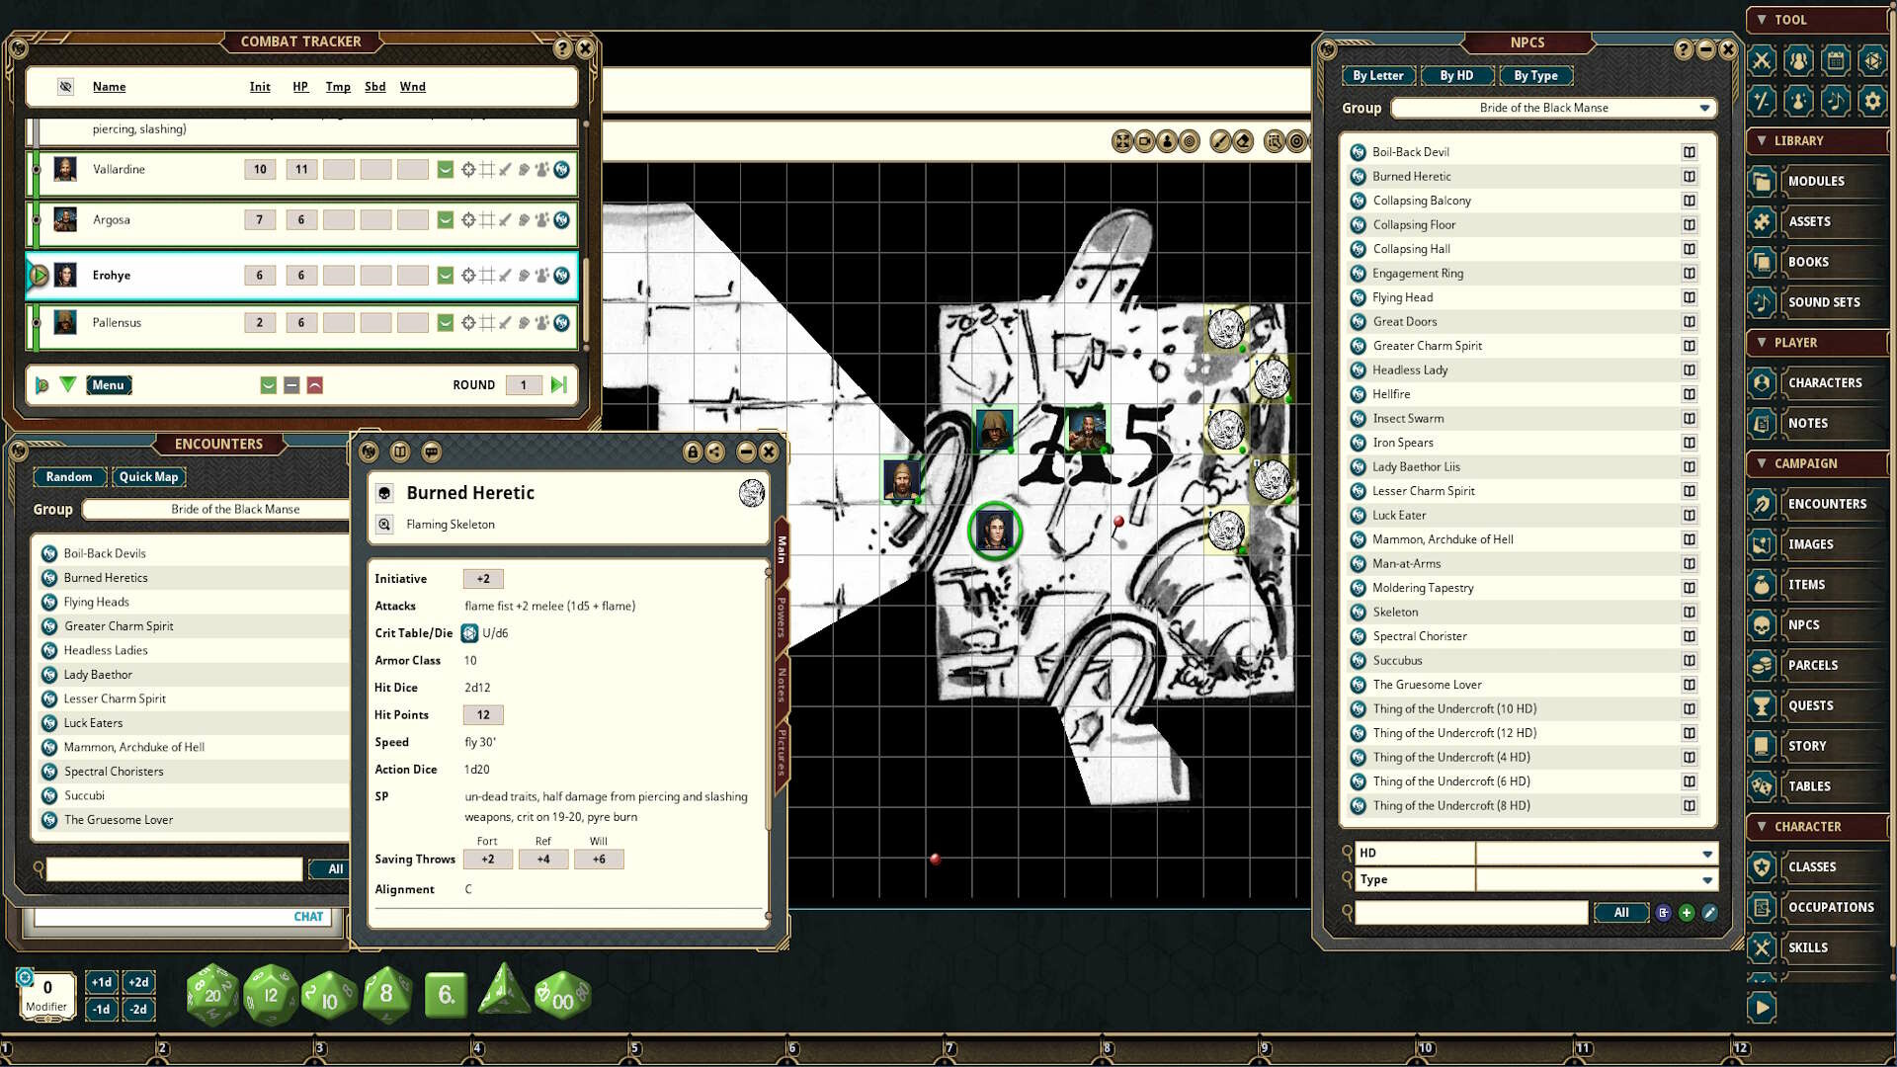Click the targeting crosshair on Erohye's tracker row
The image size is (1897, 1067).
(468, 275)
